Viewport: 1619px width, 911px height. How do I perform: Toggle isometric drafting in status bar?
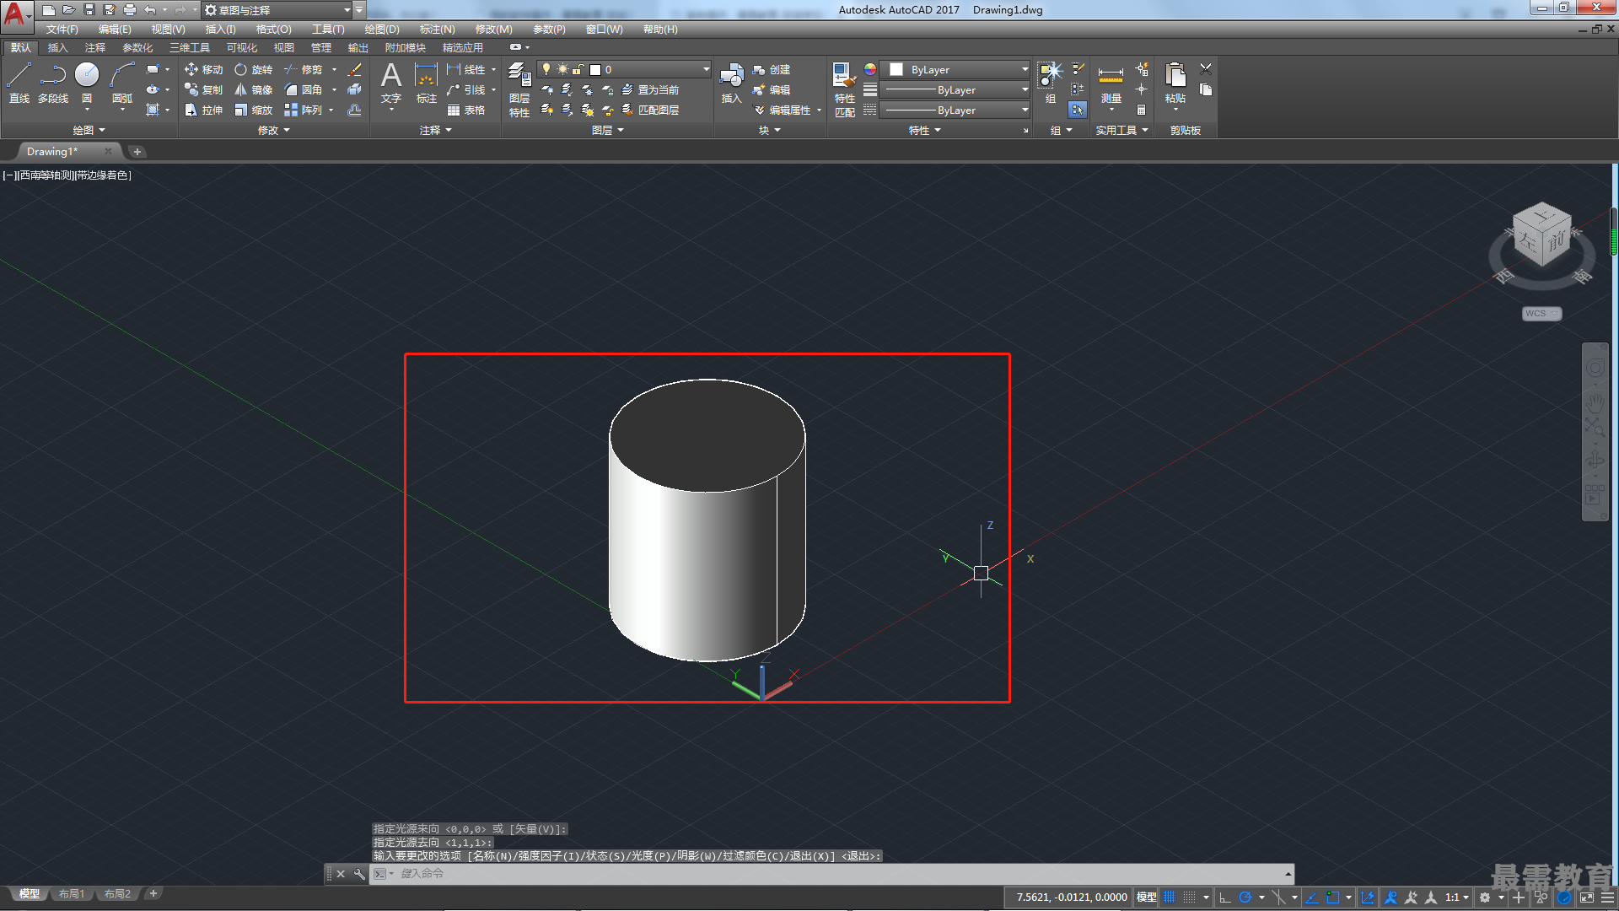(x=1278, y=898)
